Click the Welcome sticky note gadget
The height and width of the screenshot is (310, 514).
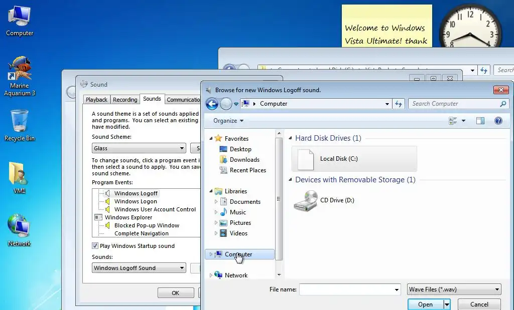pyautogui.click(x=387, y=26)
